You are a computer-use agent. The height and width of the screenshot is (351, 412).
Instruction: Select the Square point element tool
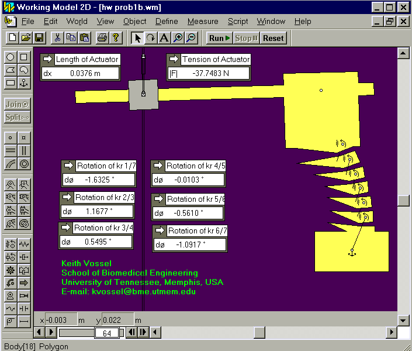pos(24,137)
